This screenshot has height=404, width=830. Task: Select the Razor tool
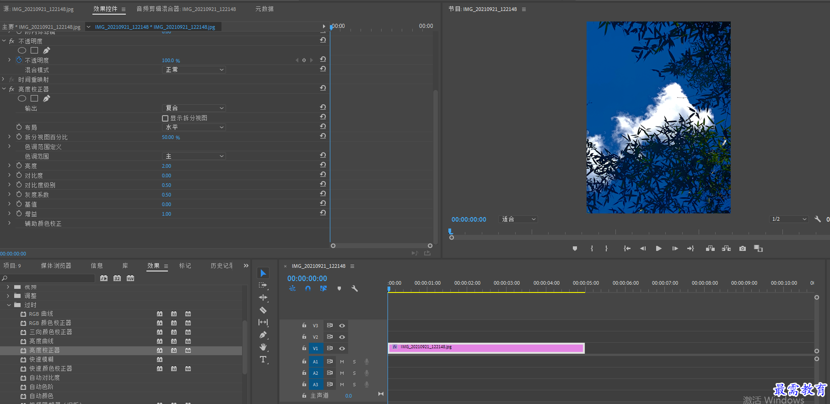263,310
